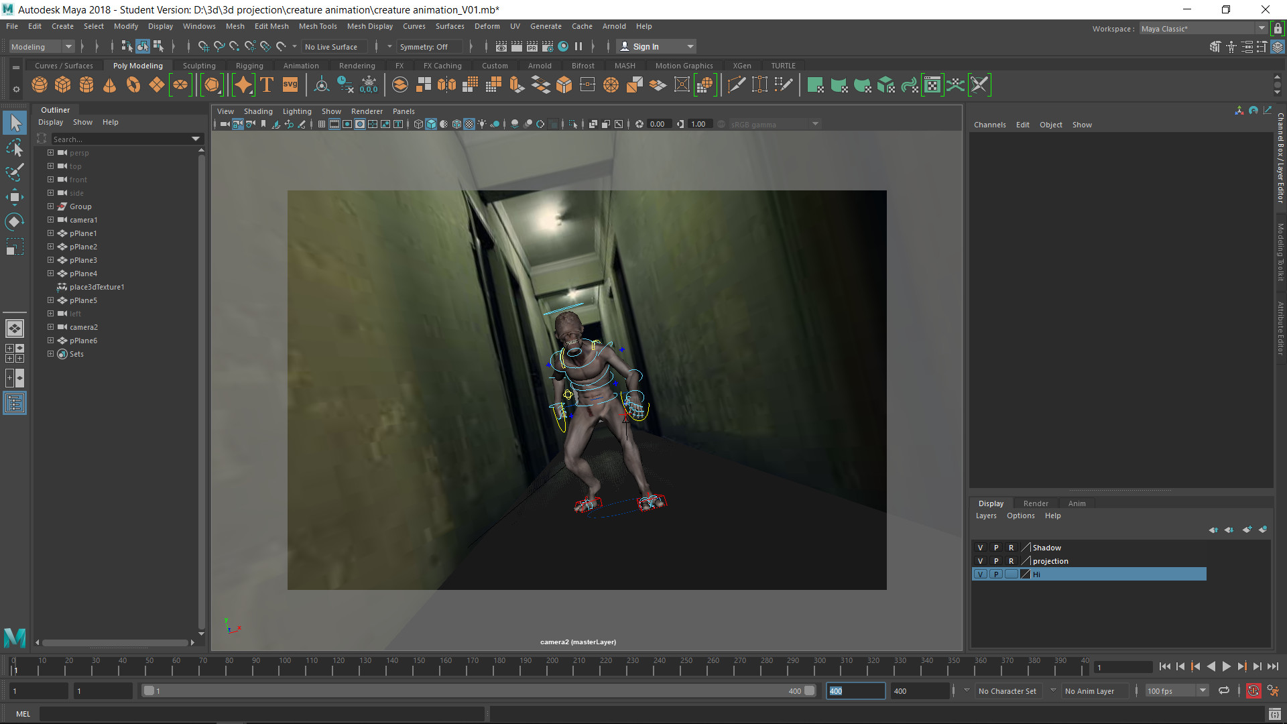The width and height of the screenshot is (1287, 724).
Task: Activate the Move tool in toolbox
Action: [x=14, y=196]
